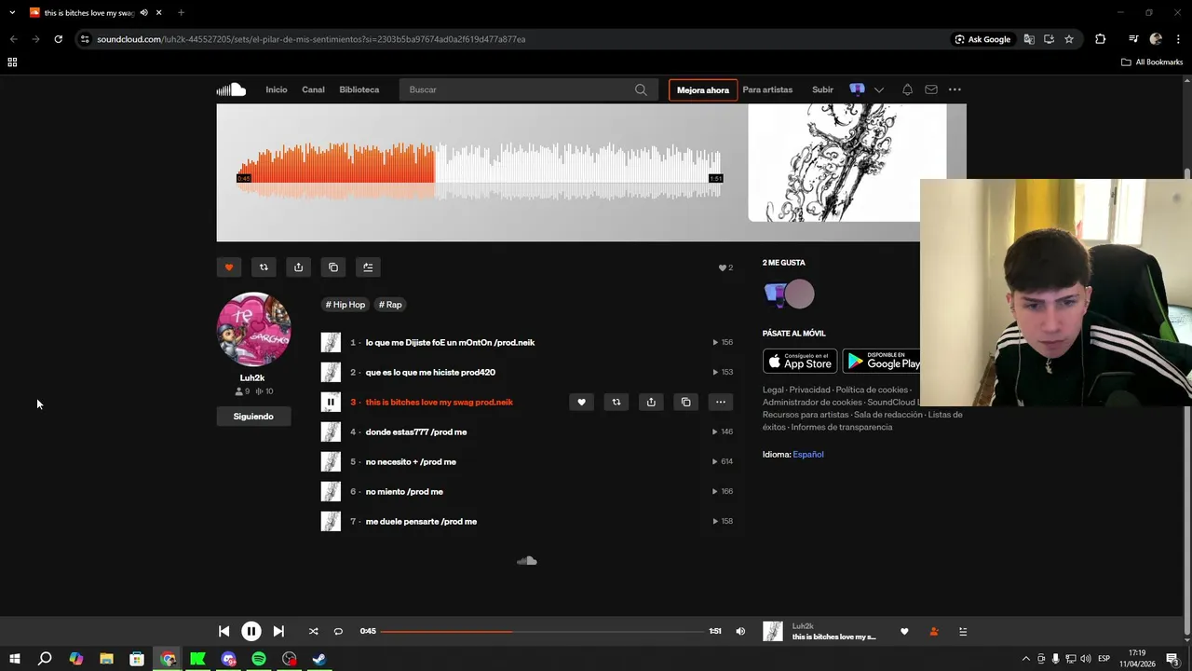
Task: Click the SoundCloud logo in header
Action: pyautogui.click(x=231, y=89)
